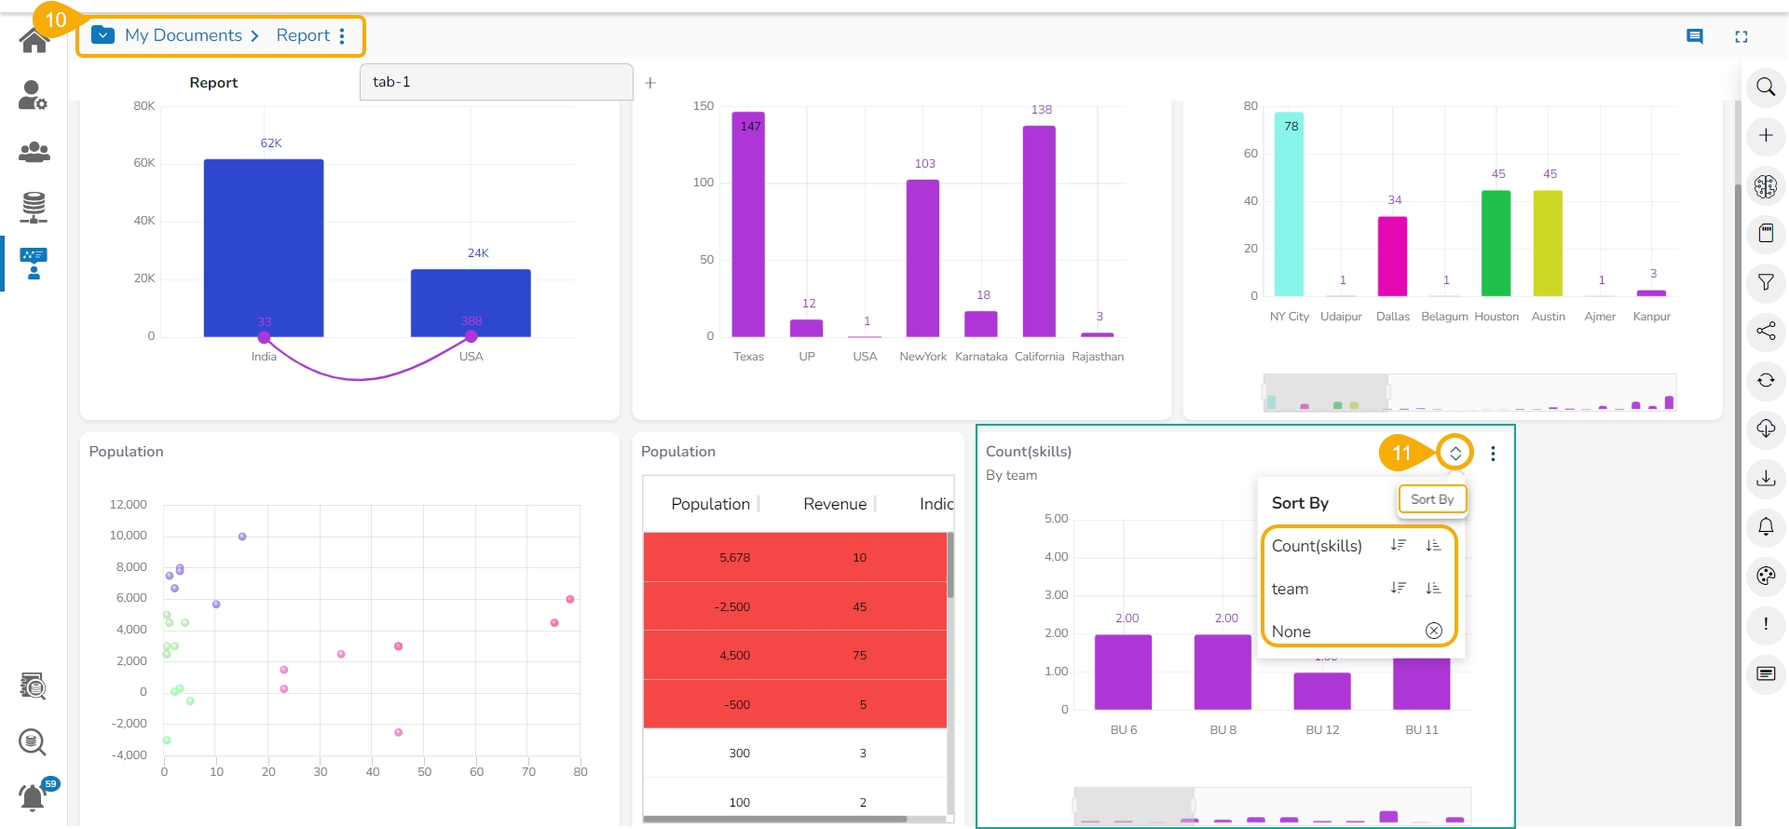Select the tab-1 tab
This screenshot has height=829, width=1789.
click(x=496, y=82)
